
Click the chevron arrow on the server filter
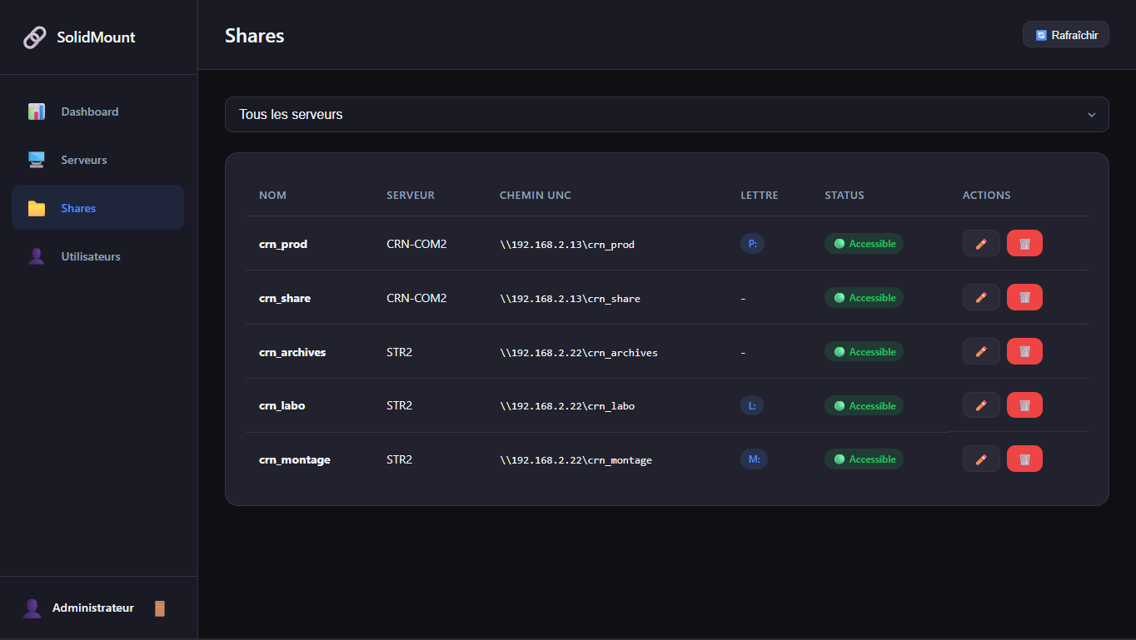[x=1091, y=115]
